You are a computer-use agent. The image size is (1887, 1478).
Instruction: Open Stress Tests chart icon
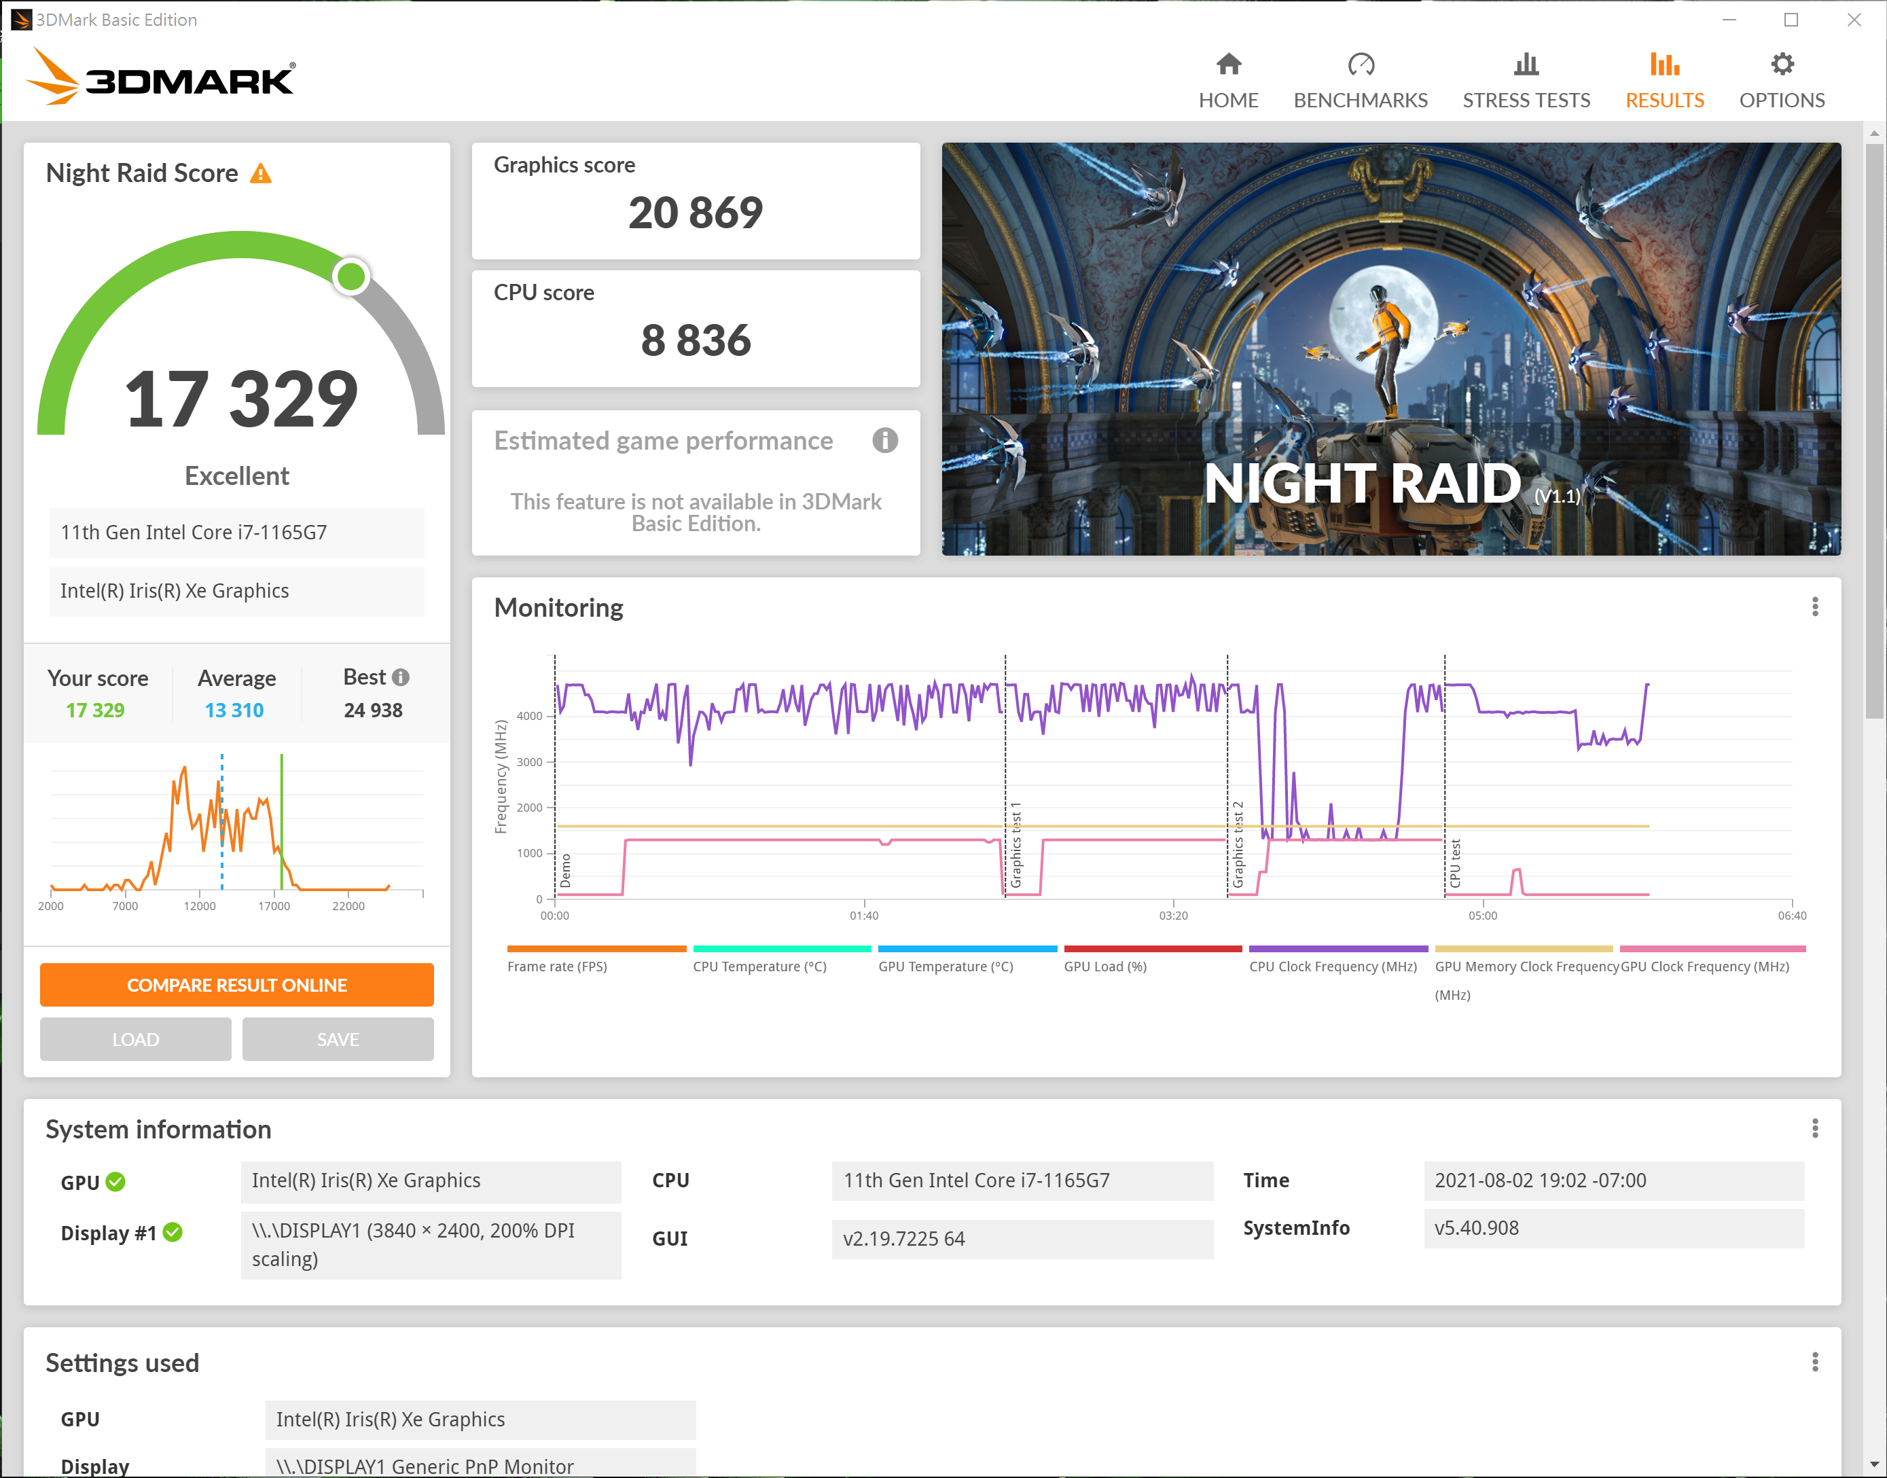coord(1526,64)
